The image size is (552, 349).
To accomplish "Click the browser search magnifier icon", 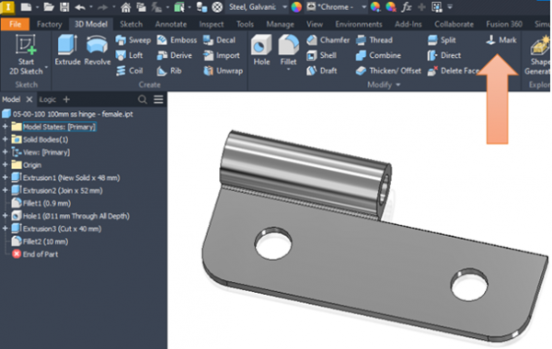I will [143, 100].
